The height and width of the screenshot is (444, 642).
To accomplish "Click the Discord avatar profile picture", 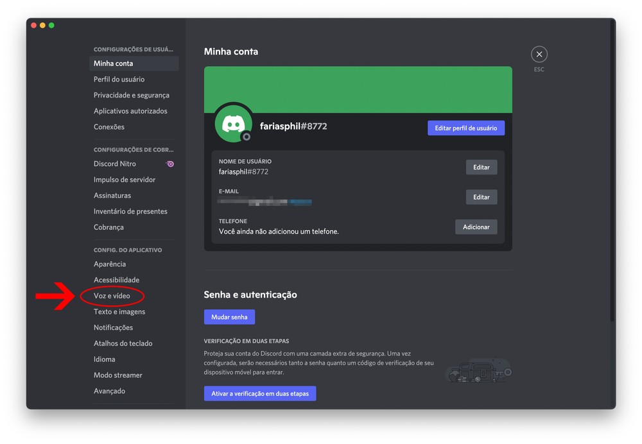I will pos(233,122).
